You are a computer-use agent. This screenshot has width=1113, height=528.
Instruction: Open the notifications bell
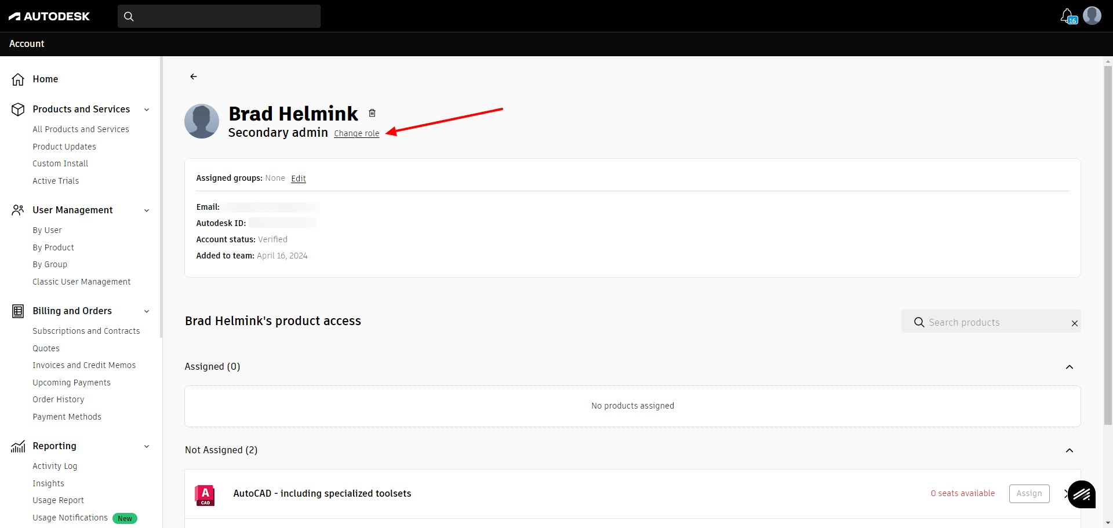point(1068,16)
